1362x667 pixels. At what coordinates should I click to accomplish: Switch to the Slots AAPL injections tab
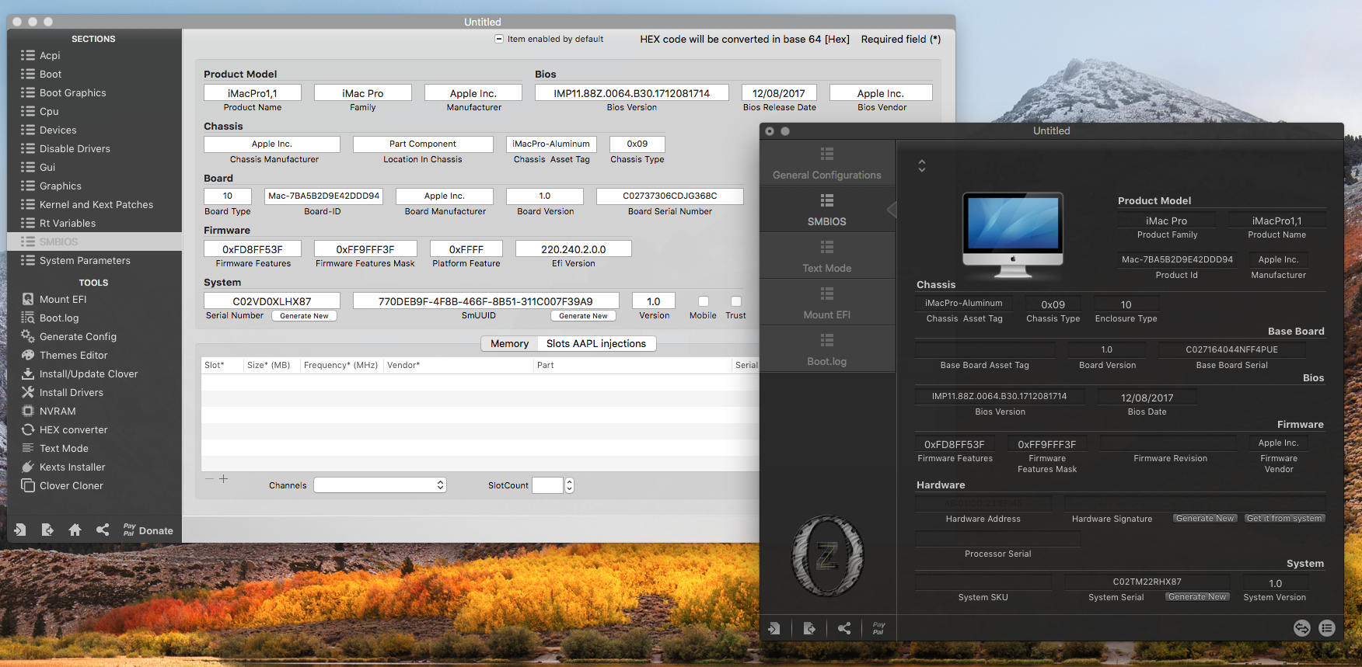point(595,343)
